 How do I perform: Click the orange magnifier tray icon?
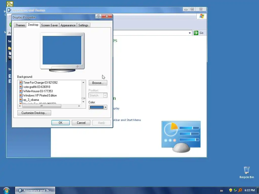pyautogui.click(x=240, y=190)
